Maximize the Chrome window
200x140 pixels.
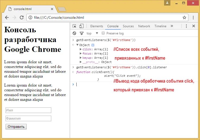coord(184,3)
